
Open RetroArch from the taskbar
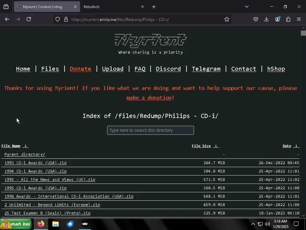(x=85, y=224)
